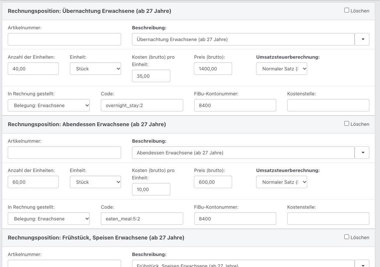Click 'Code:' label in Übernachtung position
The height and width of the screenshot is (267, 380).
point(107,94)
